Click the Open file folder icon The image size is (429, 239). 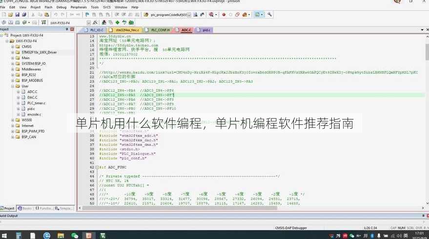point(10,15)
